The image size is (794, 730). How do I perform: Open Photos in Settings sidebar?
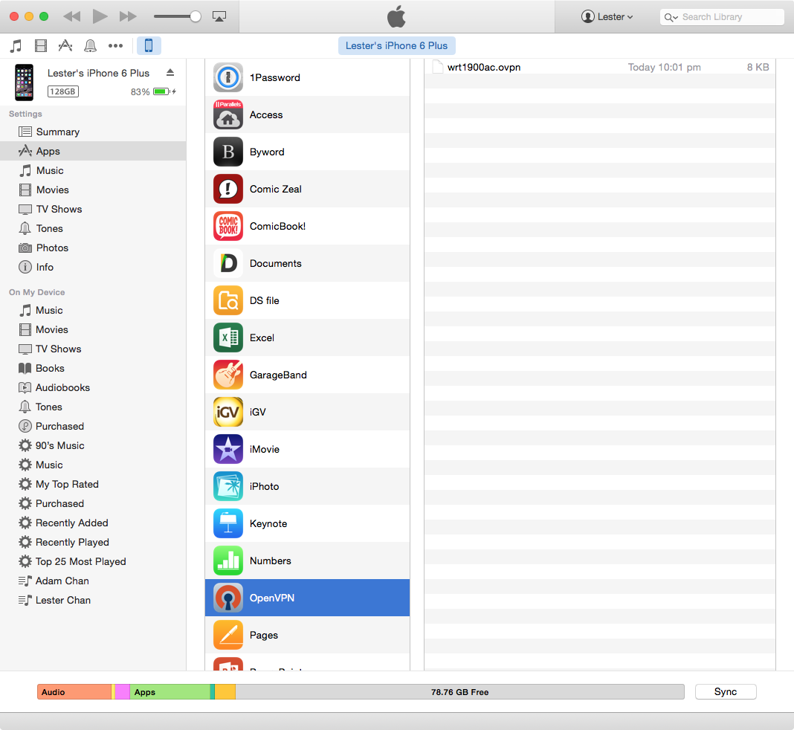52,248
